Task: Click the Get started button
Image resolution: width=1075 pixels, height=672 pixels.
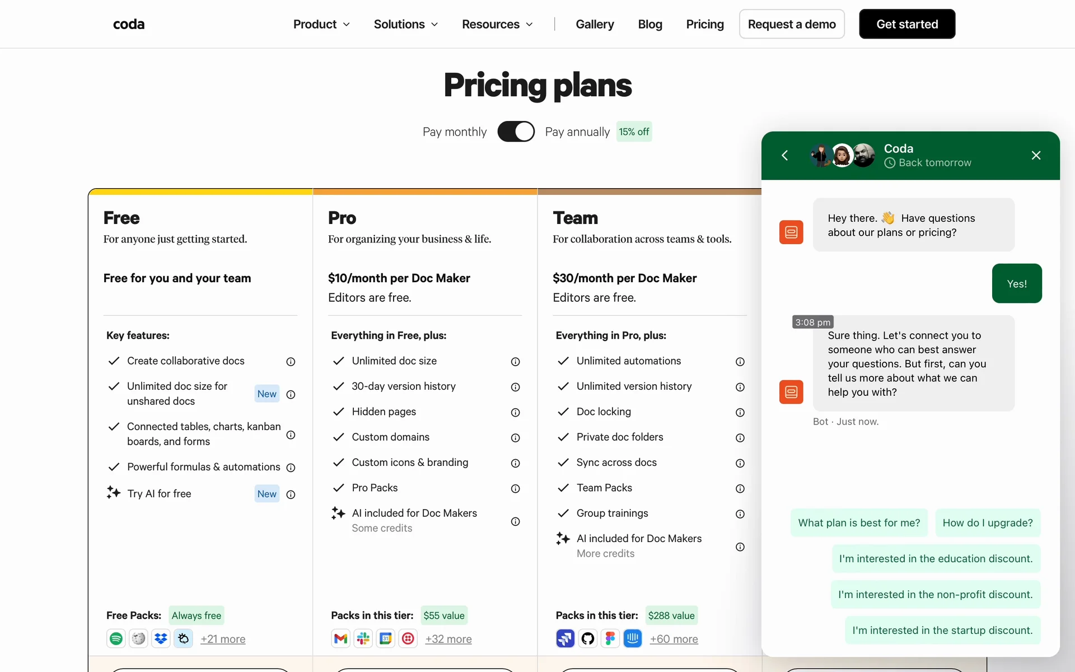Action: click(x=907, y=24)
